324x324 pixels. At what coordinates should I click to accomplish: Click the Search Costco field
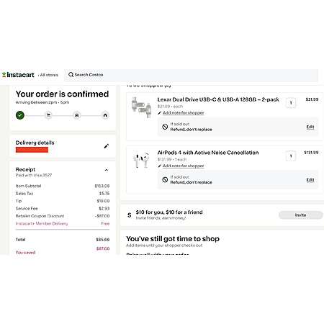click(191, 75)
